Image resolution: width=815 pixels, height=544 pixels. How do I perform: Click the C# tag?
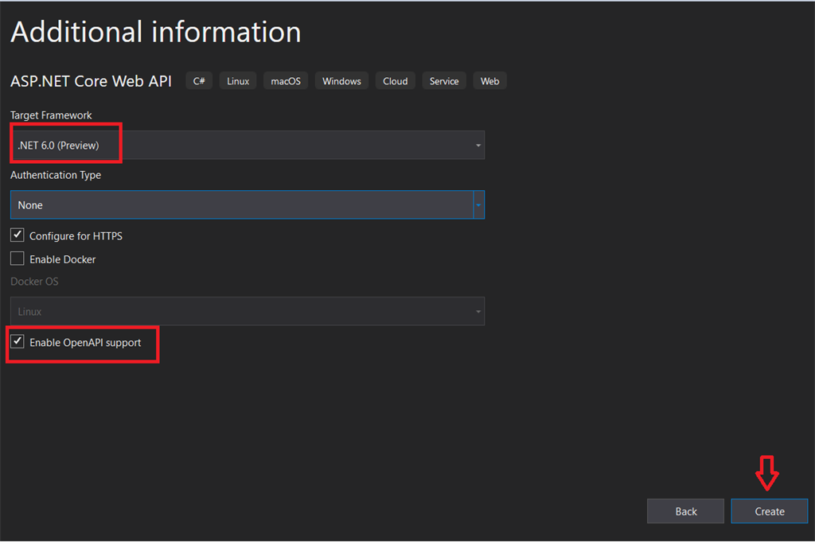coord(199,81)
